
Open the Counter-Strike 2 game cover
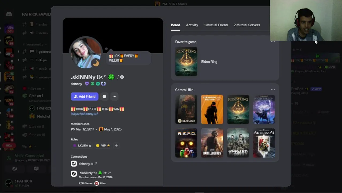(x=212, y=109)
